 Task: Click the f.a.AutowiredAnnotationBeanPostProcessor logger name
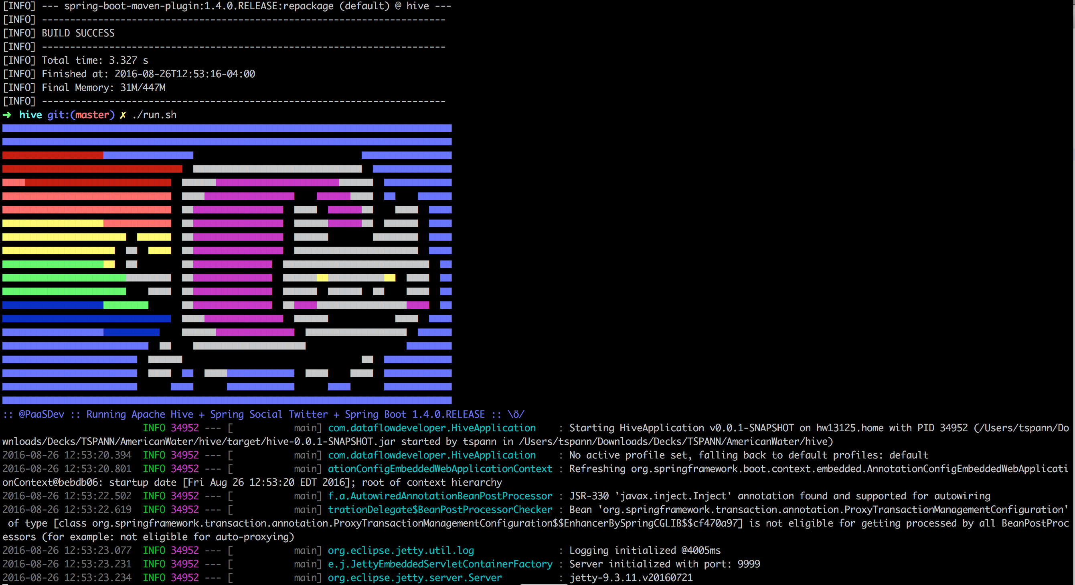click(440, 496)
